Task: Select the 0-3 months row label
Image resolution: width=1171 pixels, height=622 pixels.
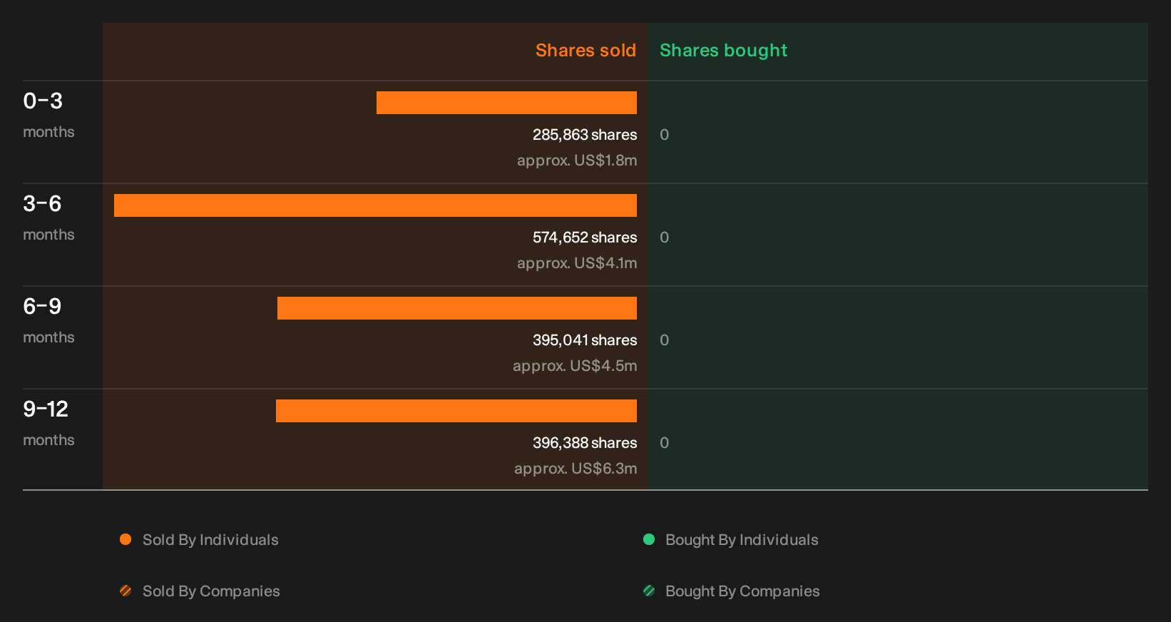Action: (x=48, y=115)
